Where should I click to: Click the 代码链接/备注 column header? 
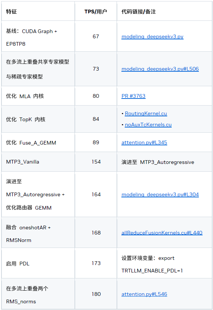pos(165,12)
